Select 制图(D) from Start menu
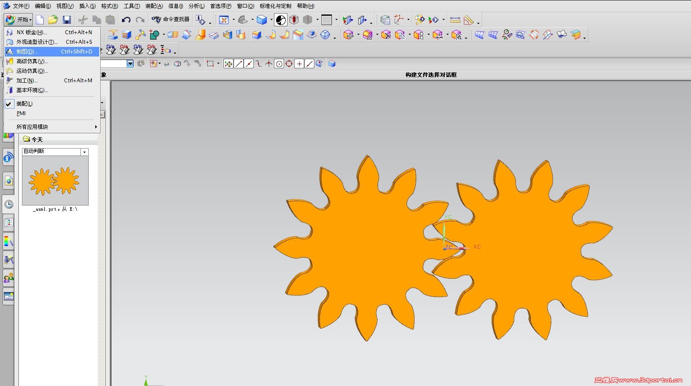 [52, 52]
